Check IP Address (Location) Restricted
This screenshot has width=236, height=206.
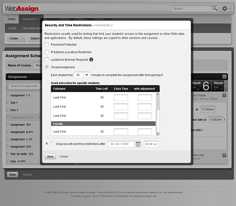[47, 52]
